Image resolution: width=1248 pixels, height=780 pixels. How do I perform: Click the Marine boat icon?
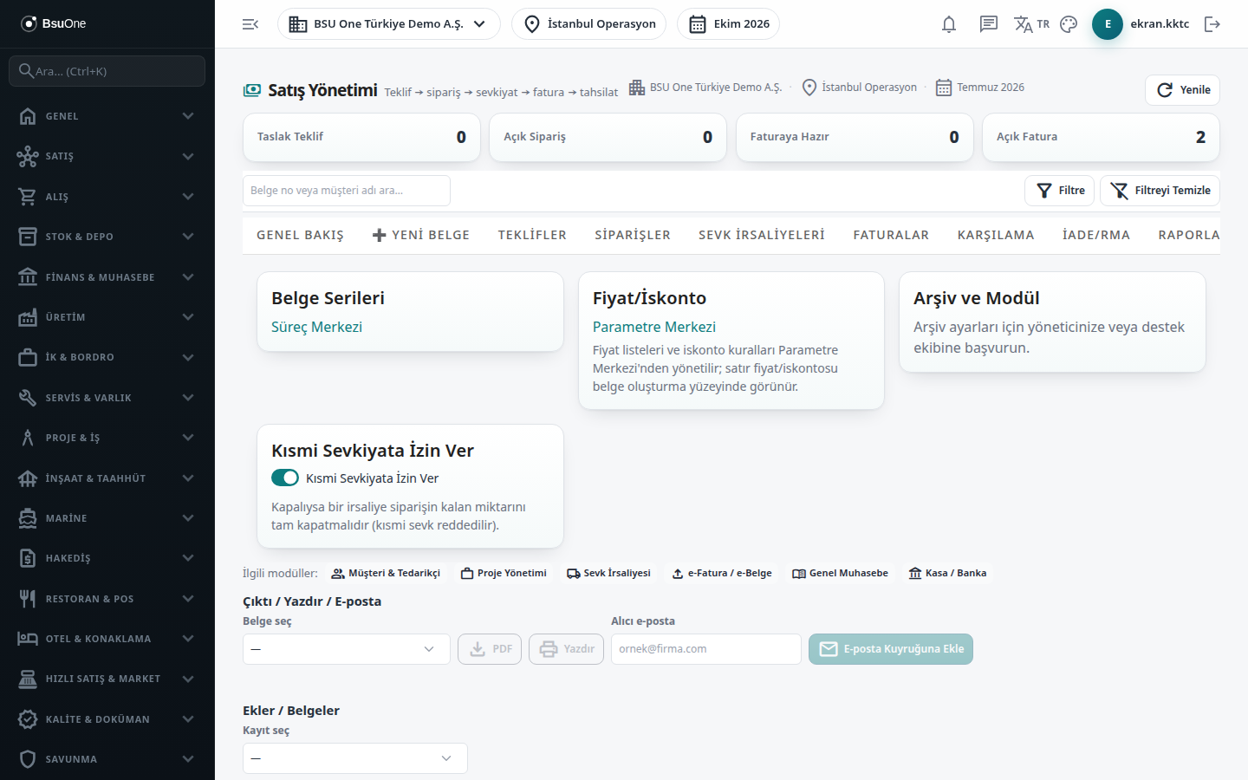pos(28,518)
